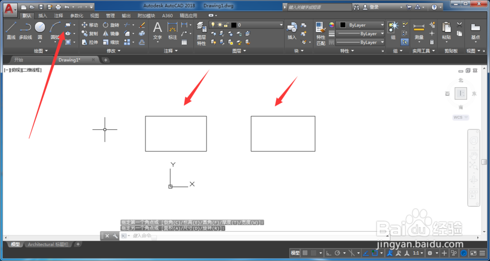Toggle object snap square icon in status bar
The image size is (490, 261).
375,253
